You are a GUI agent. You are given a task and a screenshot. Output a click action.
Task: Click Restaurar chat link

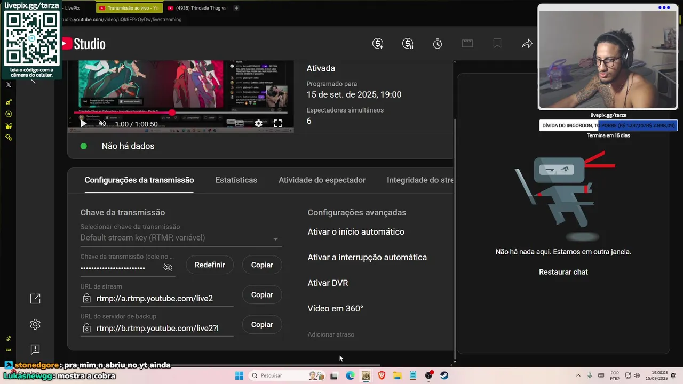pyautogui.click(x=563, y=272)
